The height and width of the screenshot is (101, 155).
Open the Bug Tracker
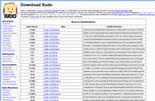[7, 90]
